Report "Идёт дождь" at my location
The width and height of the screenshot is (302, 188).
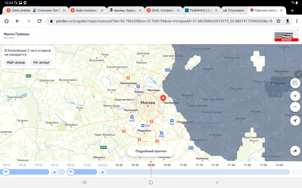click(x=16, y=62)
